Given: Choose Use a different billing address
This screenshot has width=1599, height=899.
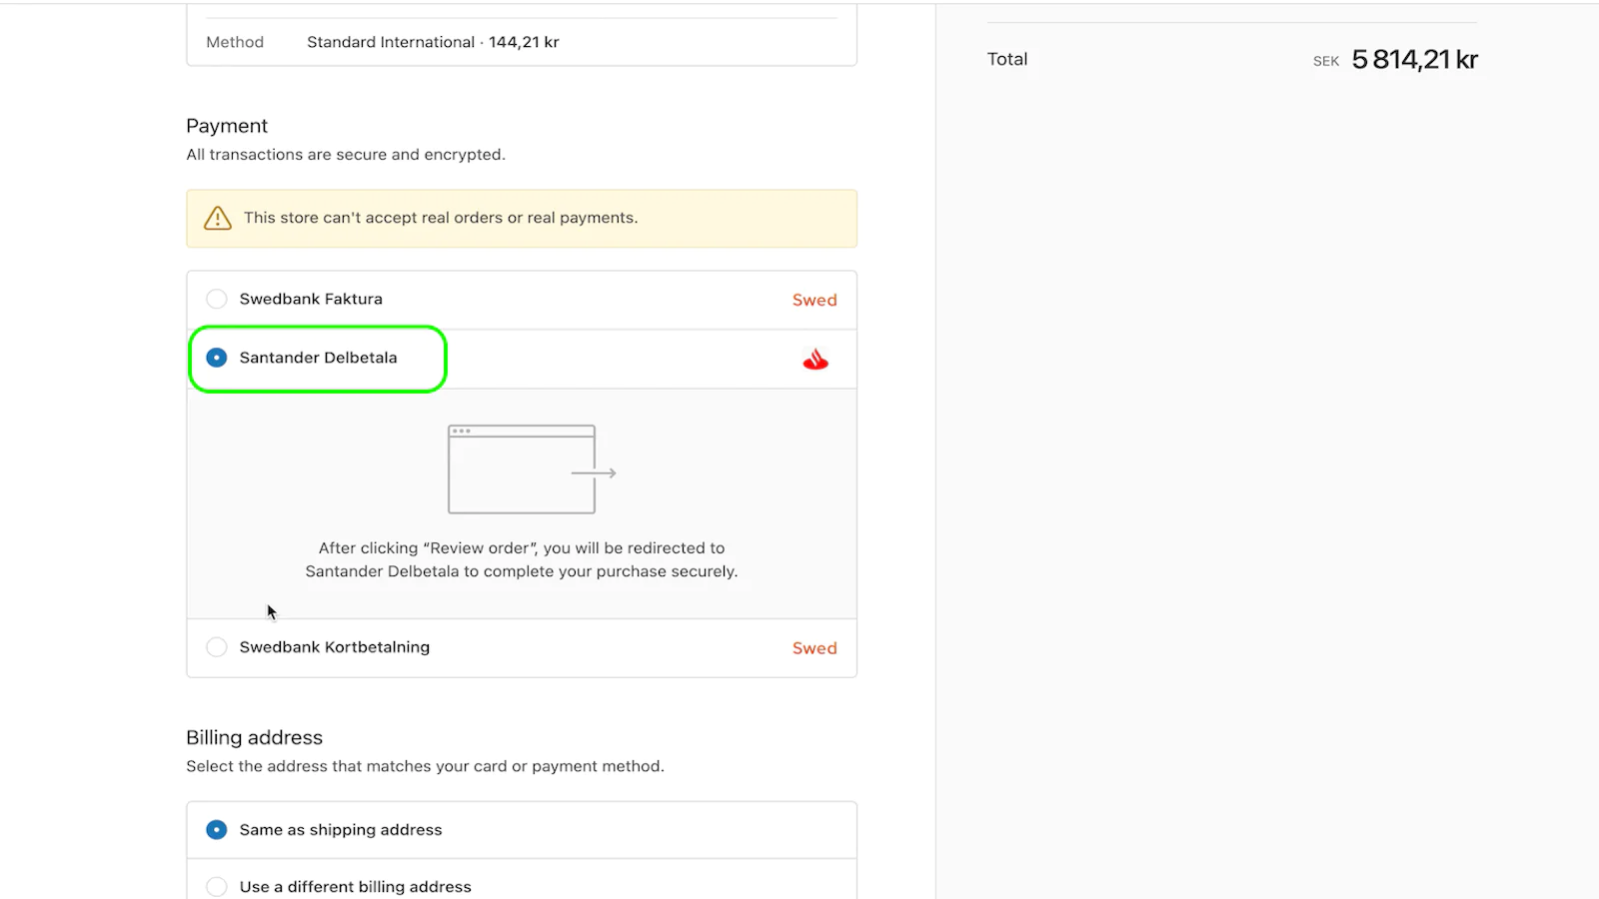Looking at the screenshot, I should [217, 886].
